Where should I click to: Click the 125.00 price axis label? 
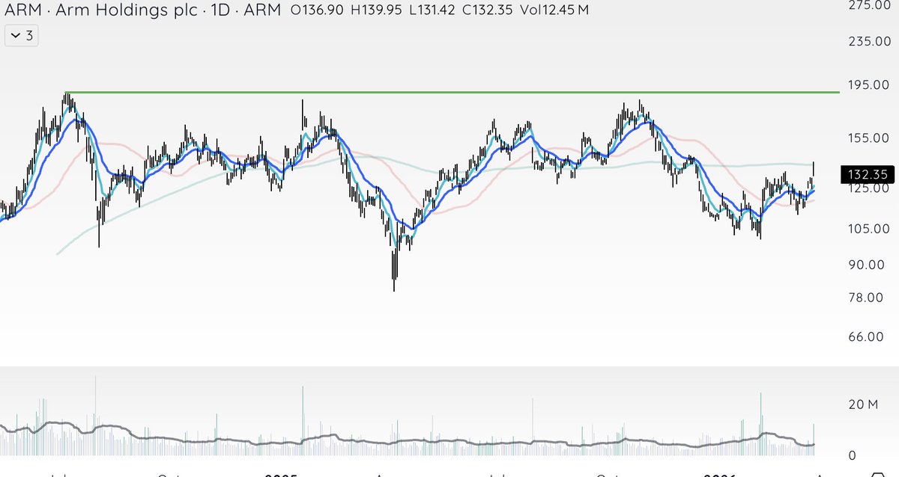(x=869, y=188)
